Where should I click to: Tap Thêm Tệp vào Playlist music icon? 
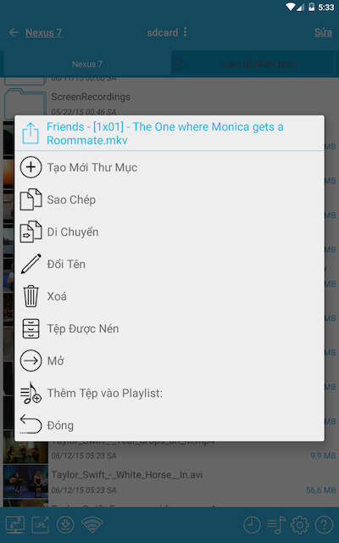point(31,393)
